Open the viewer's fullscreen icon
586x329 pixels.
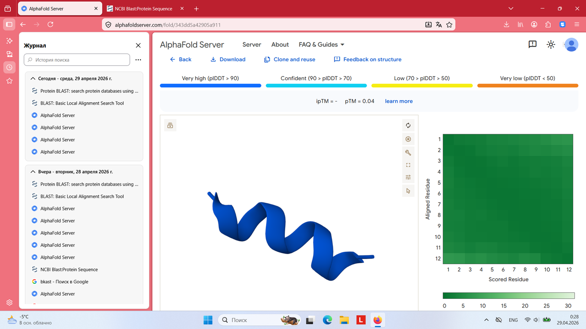click(408, 165)
